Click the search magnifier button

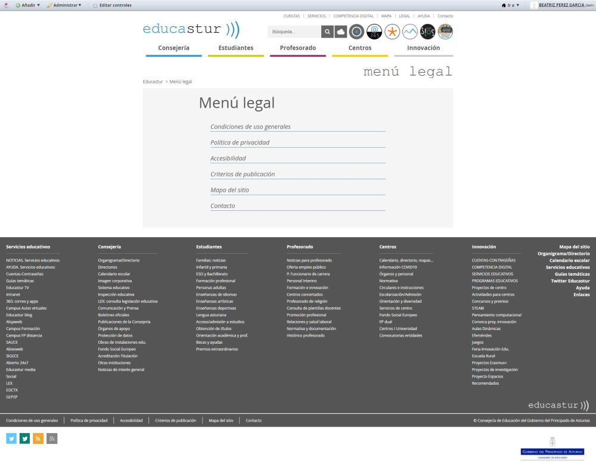coord(327,32)
